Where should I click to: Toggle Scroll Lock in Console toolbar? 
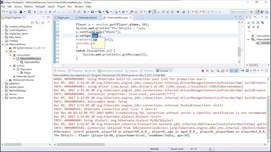pyautogui.click(x=223, y=71)
